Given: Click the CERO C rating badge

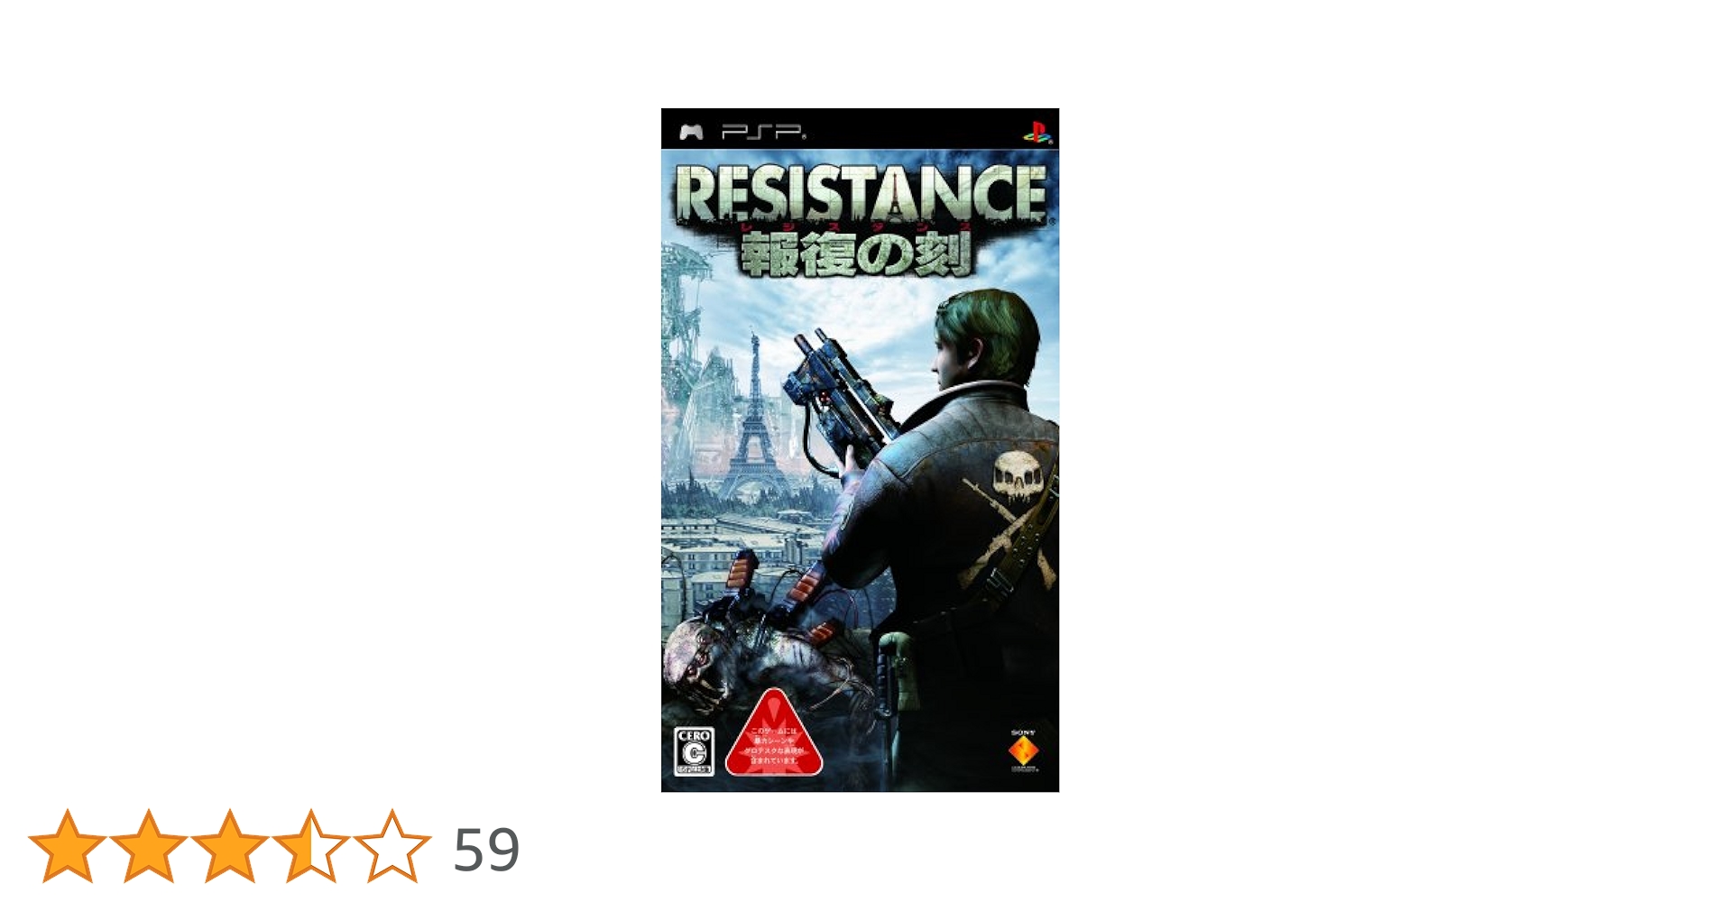Looking at the screenshot, I should [695, 751].
